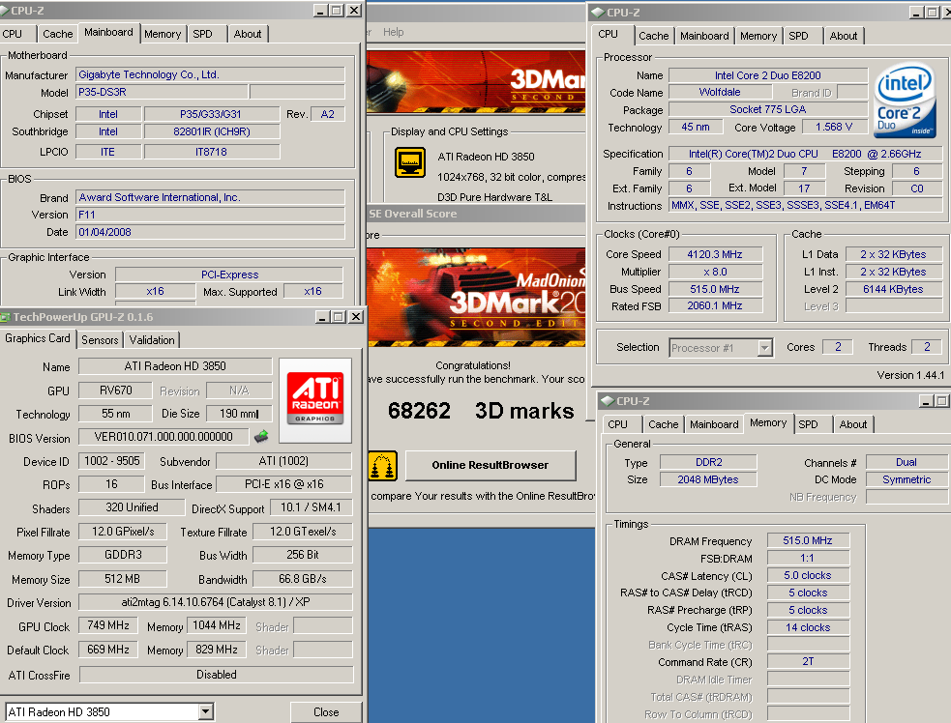Click the Core Voltage 1.568 V value
This screenshot has height=723, width=951.
(834, 128)
